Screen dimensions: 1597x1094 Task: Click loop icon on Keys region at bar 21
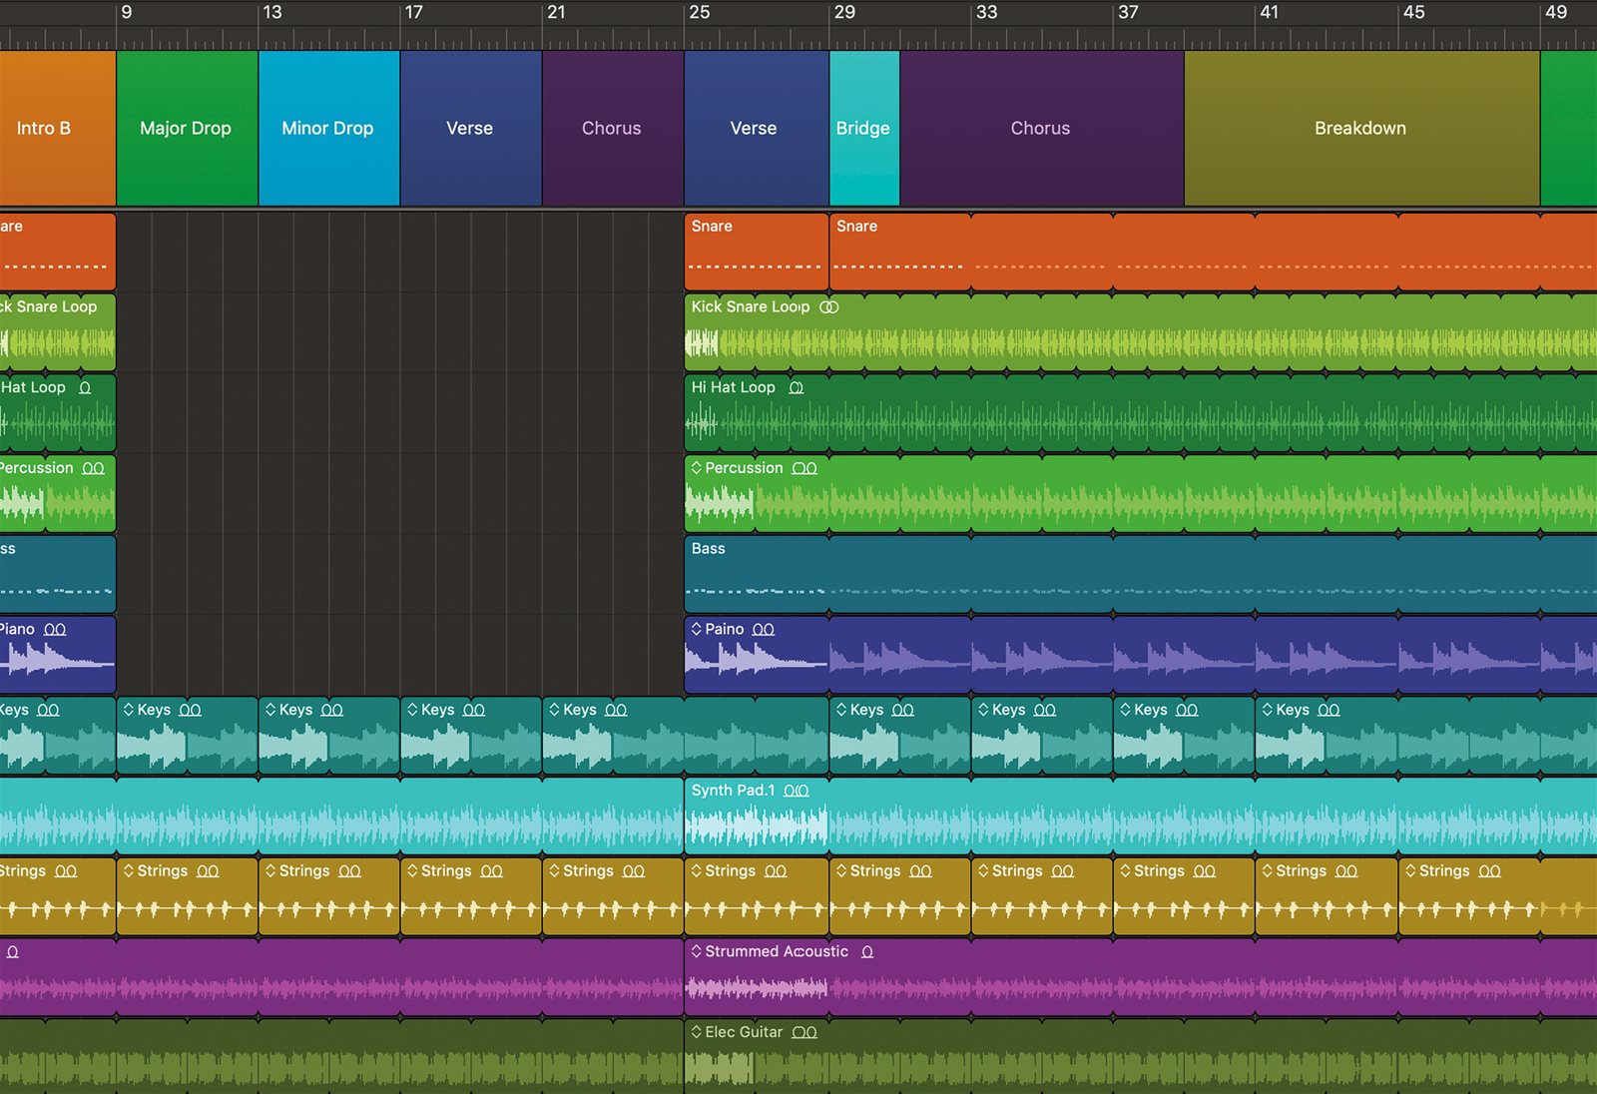pyautogui.click(x=616, y=711)
